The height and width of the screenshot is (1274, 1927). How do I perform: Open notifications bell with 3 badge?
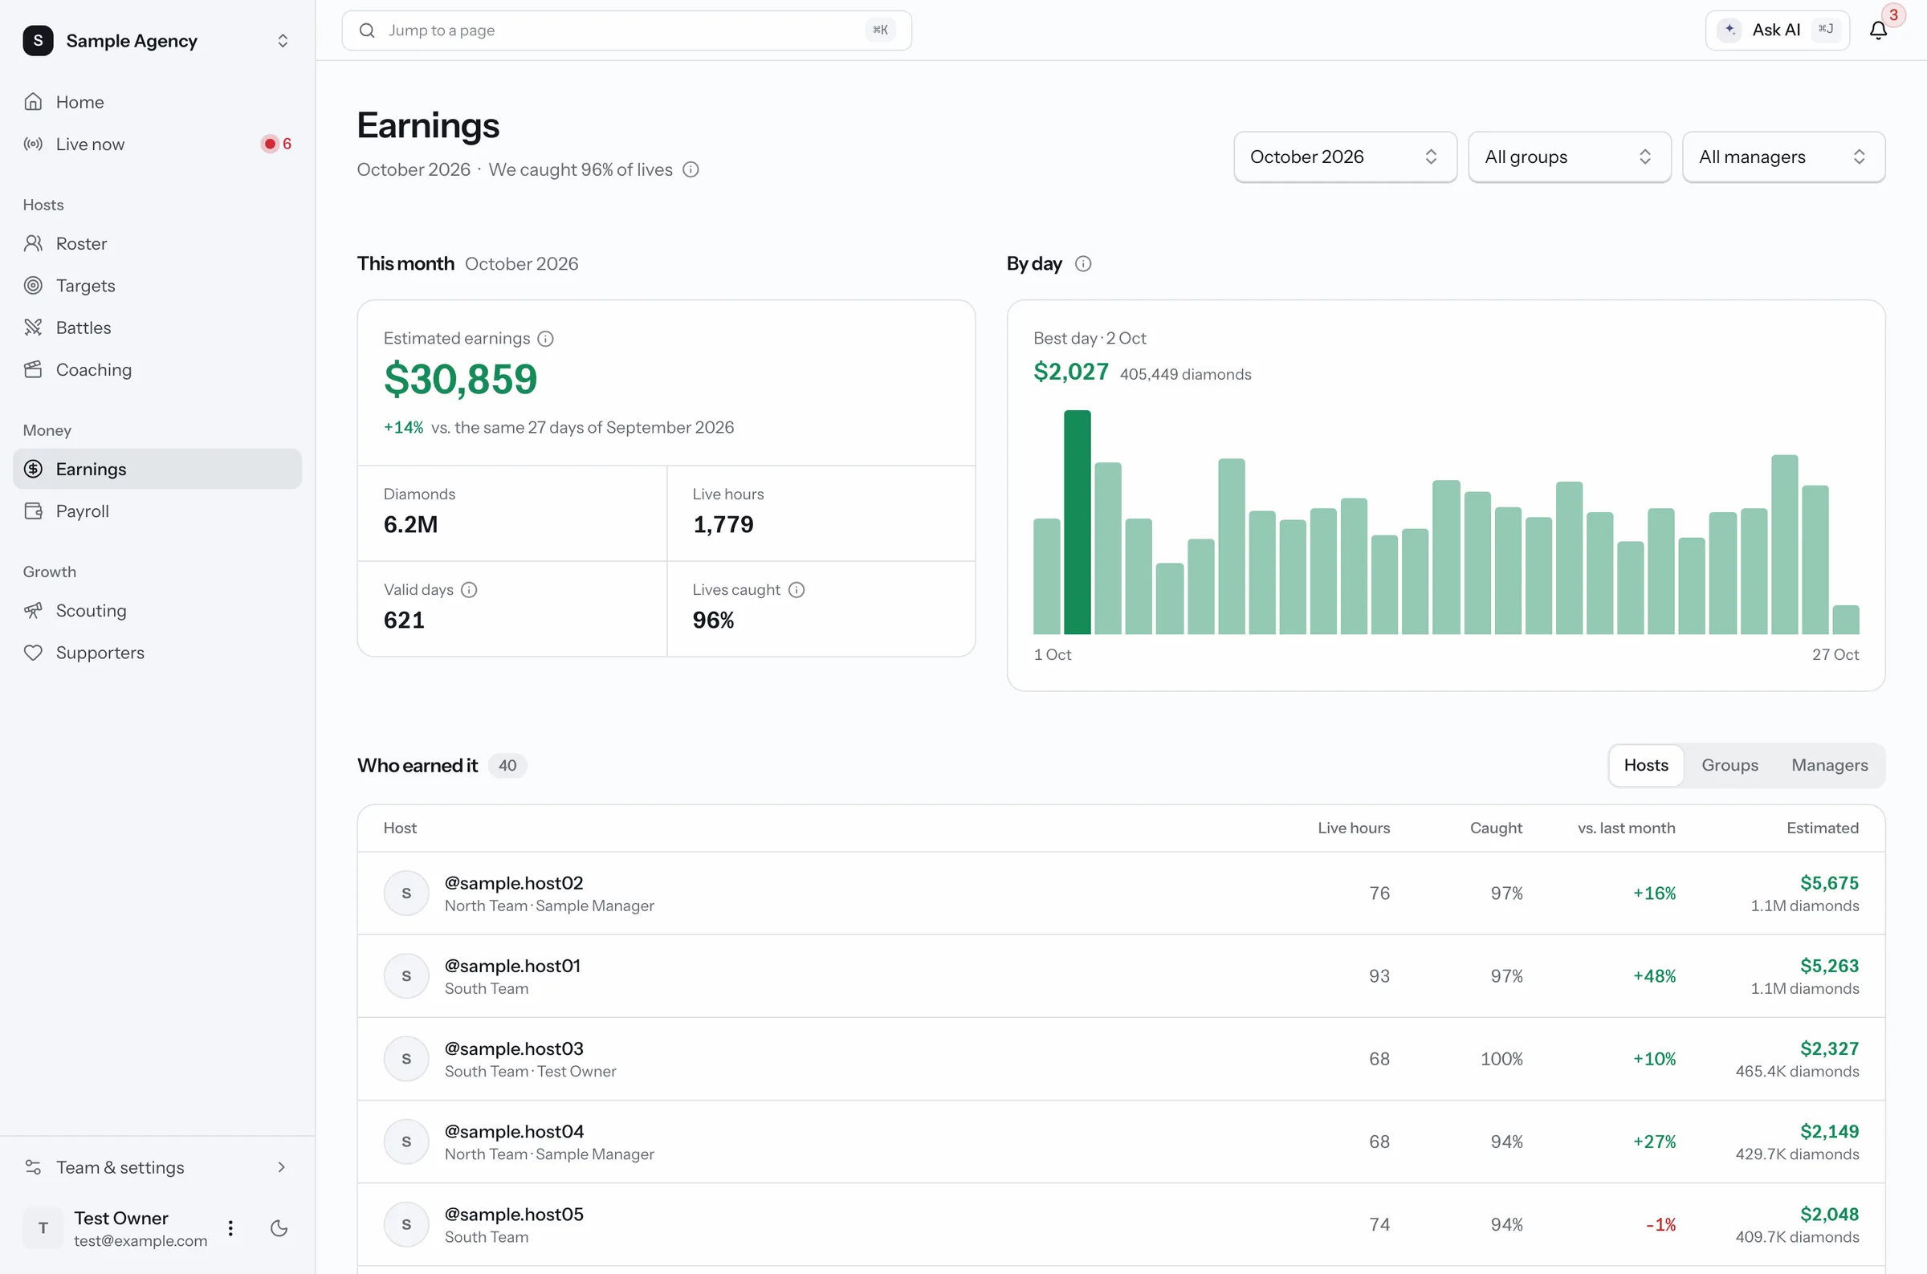(1879, 30)
